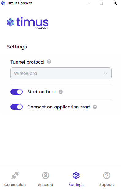Switch to the Connection tab label
This screenshot has height=190, width=121.
pyautogui.click(x=15, y=185)
